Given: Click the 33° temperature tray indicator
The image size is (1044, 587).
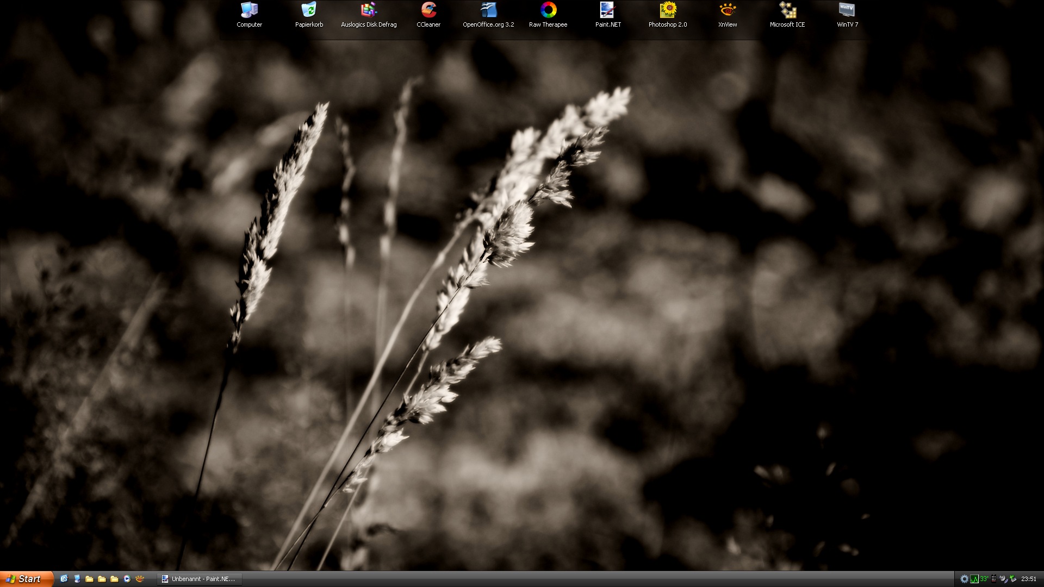Looking at the screenshot, I should click(x=984, y=579).
